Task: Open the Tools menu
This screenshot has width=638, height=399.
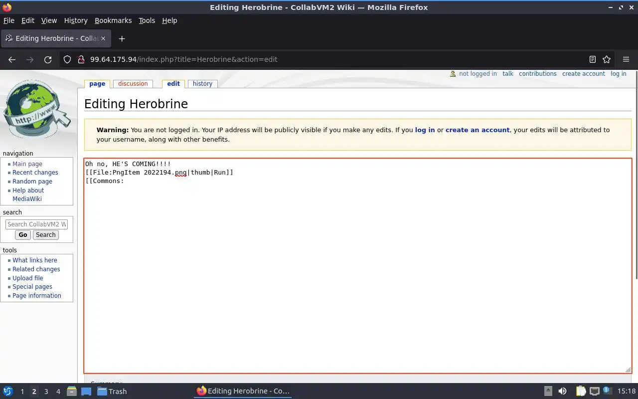Action: point(147,20)
